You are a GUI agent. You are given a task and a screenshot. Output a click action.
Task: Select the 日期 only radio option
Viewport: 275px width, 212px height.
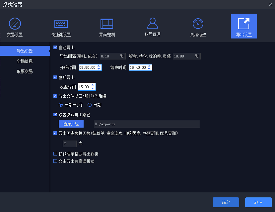point(90,105)
